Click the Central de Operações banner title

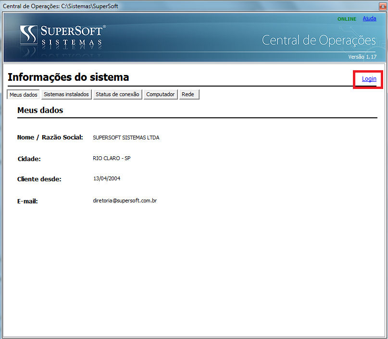319,40
